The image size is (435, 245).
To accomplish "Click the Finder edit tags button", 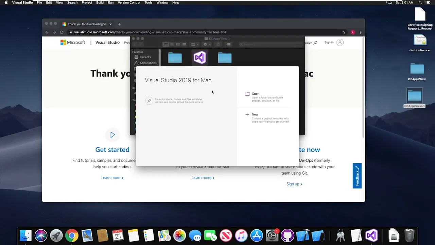I will pyautogui.click(x=228, y=44).
